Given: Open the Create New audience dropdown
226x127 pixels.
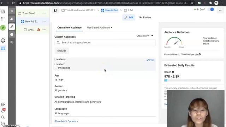Looking at the screenshot, I should tap(145, 36).
